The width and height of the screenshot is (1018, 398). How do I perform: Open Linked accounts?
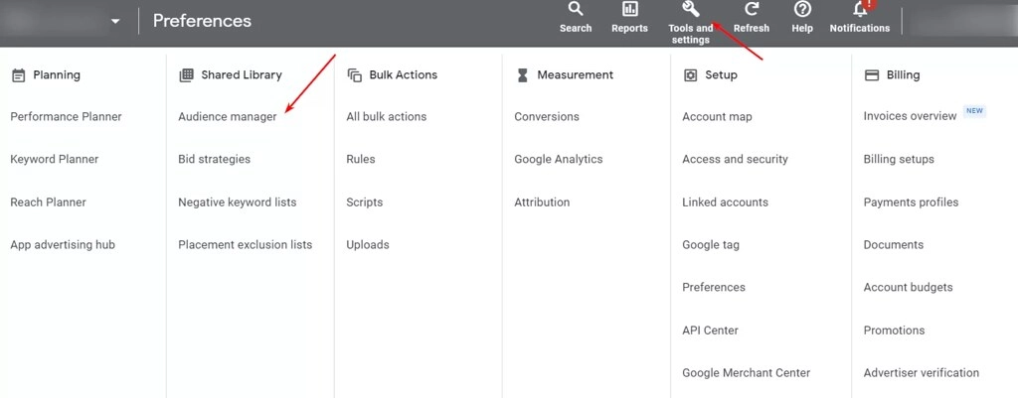(x=725, y=202)
